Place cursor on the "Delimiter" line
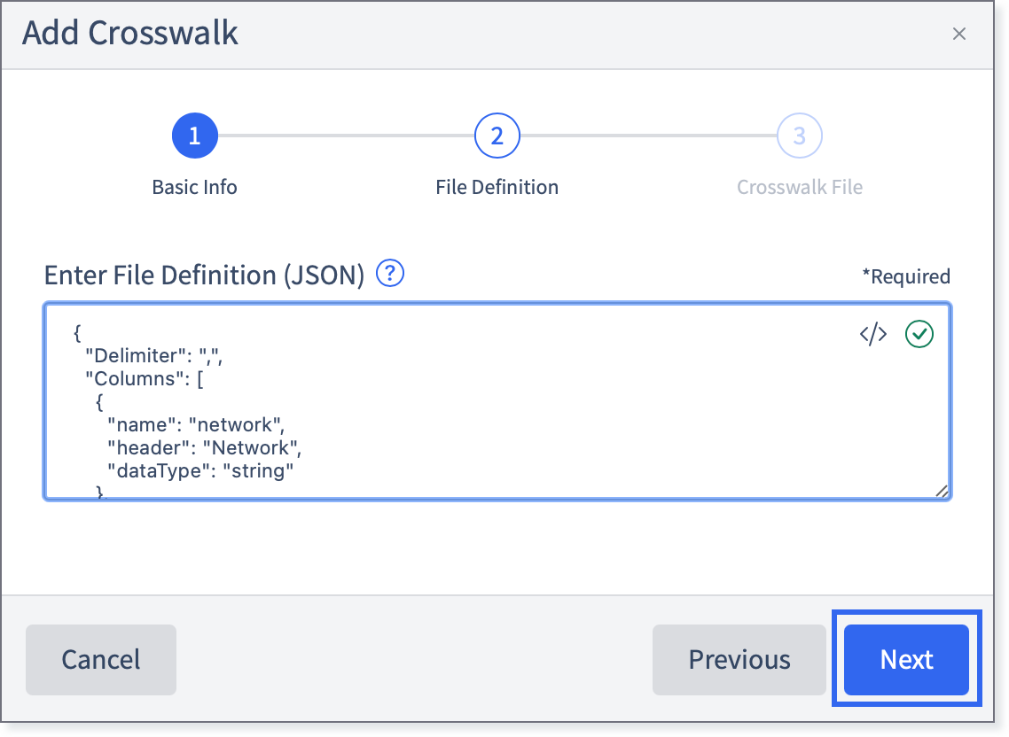Image resolution: width=1009 pixels, height=737 pixels. pos(153,355)
